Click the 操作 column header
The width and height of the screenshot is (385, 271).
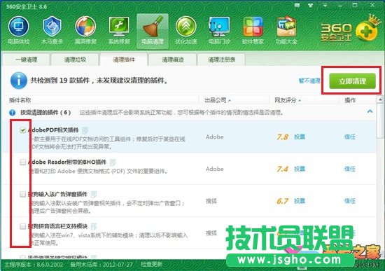pos(350,100)
